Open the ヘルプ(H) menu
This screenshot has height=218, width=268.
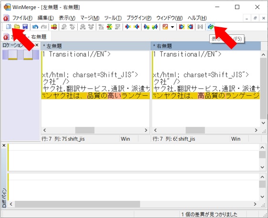coord(197,18)
